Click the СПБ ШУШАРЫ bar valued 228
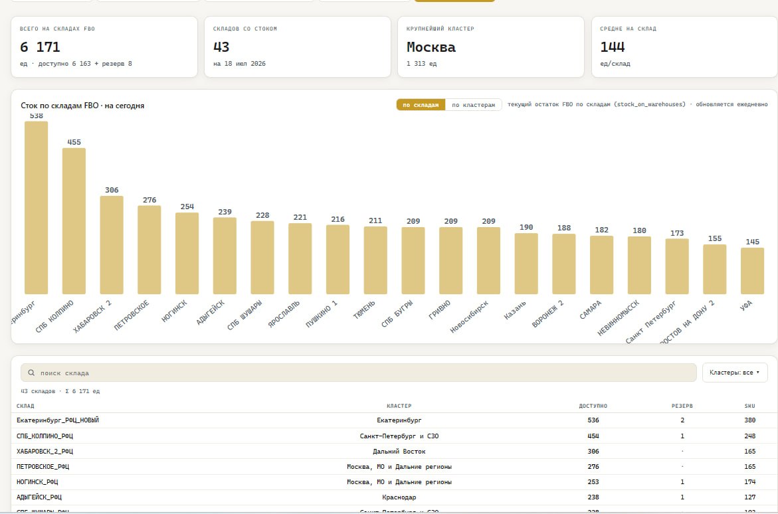The height and width of the screenshot is (514, 778). coord(262,258)
